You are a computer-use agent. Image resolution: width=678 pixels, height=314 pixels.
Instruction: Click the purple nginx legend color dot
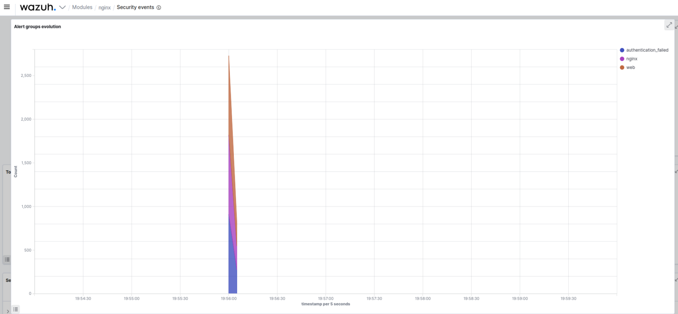pos(622,59)
